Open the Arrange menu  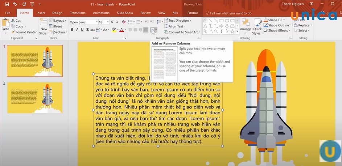[246, 26]
